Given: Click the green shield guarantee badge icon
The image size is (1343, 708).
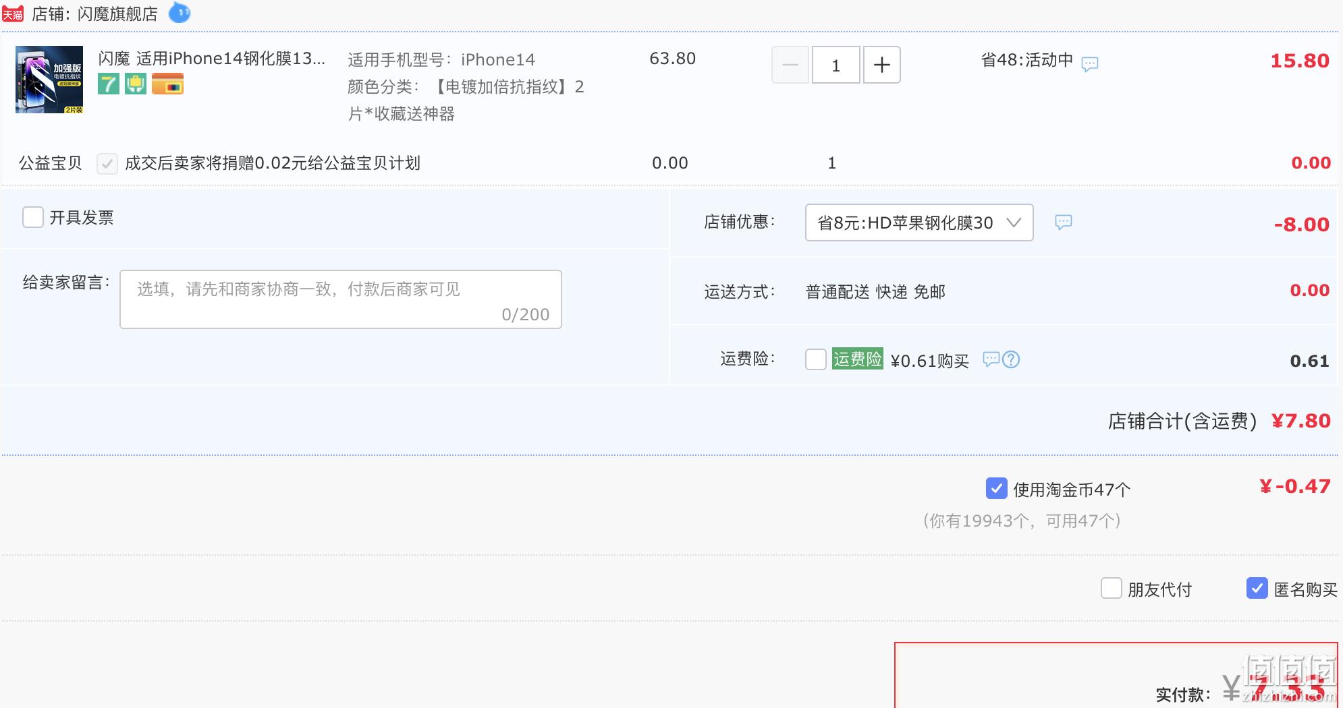Looking at the screenshot, I should pyautogui.click(x=136, y=84).
